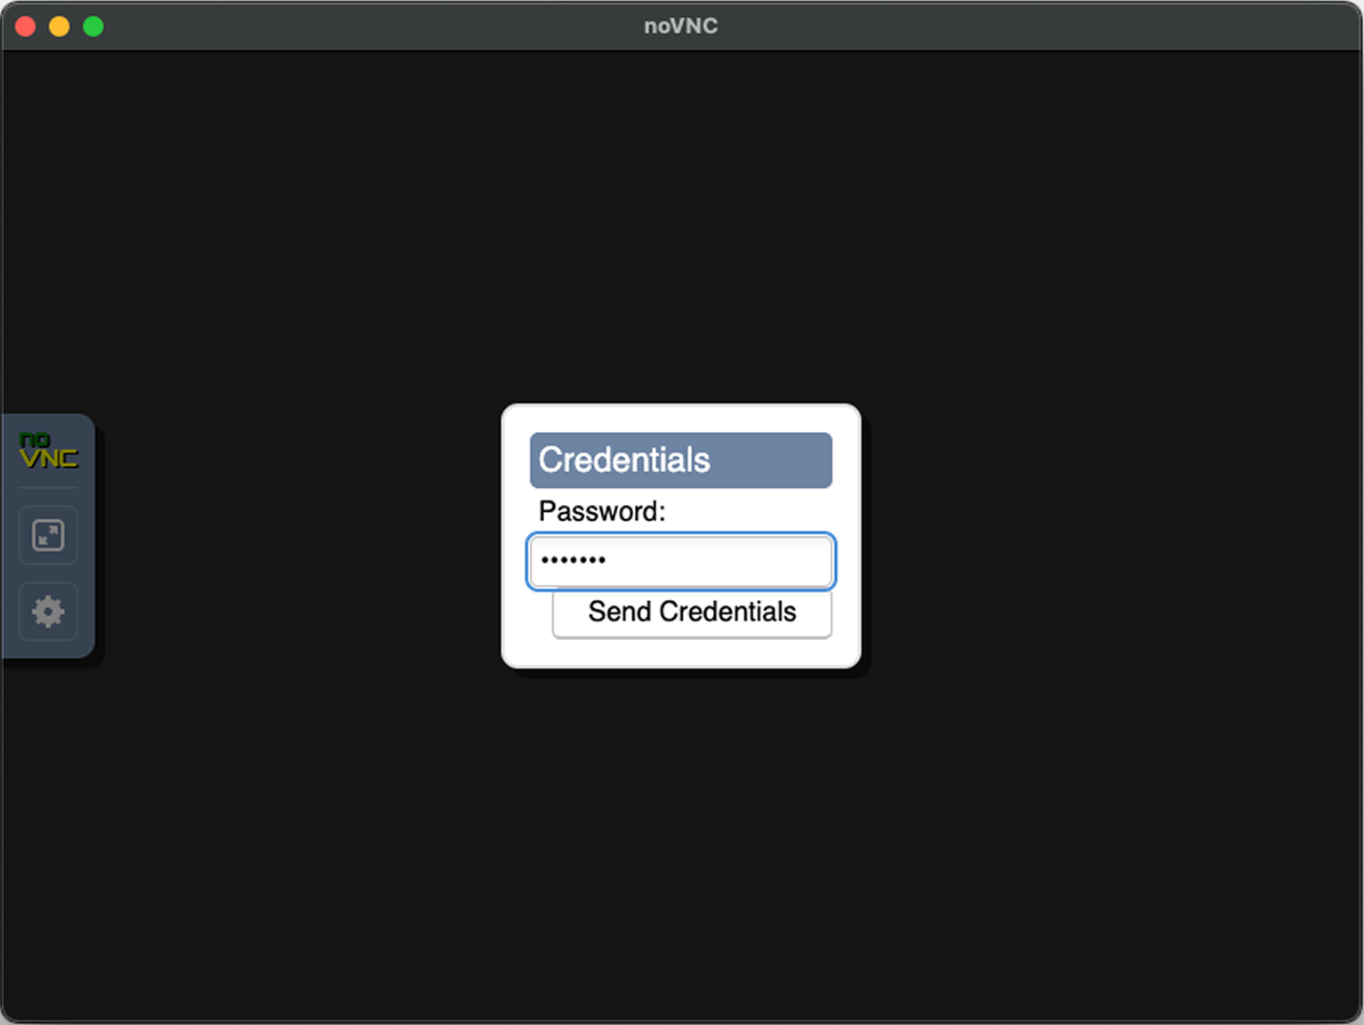The image size is (1364, 1025).
Task: Open the settings gear in the control bar
Action: [x=48, y=612]
